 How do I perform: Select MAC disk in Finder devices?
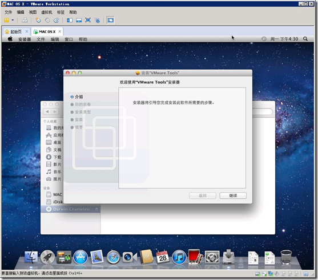(x=54, y=194)
